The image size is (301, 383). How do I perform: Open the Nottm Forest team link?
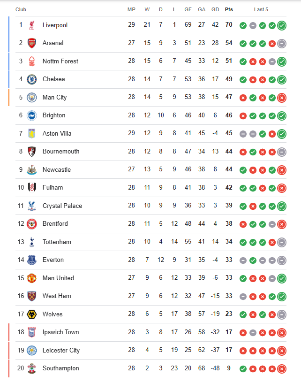click(x=60, y=61)
